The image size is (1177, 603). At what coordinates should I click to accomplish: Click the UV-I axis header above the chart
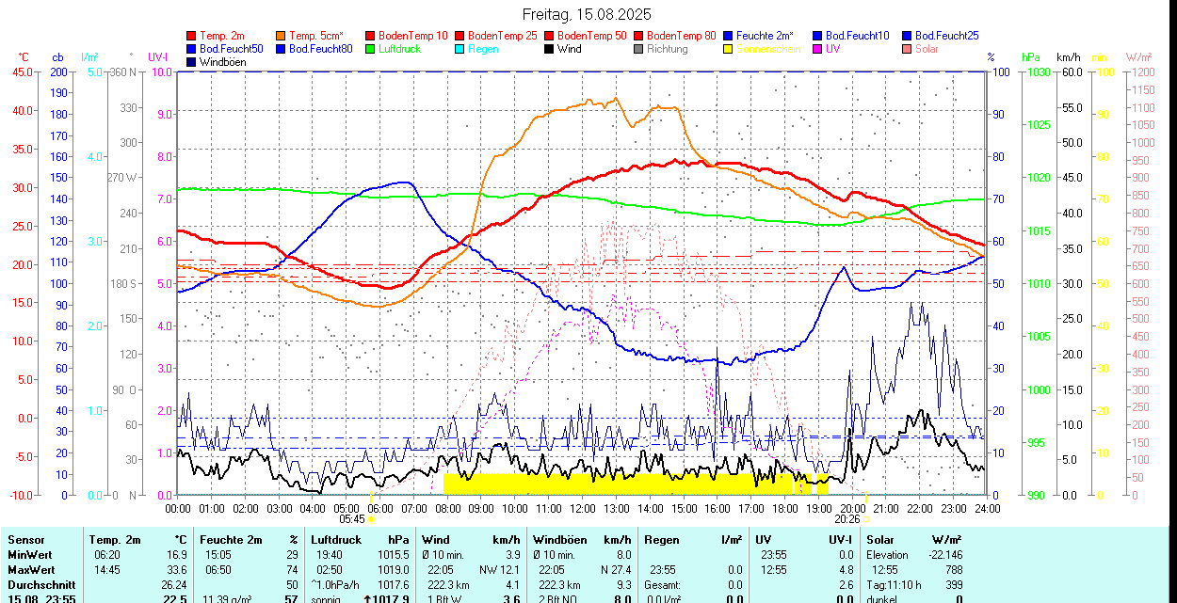[x=158, y=57]
